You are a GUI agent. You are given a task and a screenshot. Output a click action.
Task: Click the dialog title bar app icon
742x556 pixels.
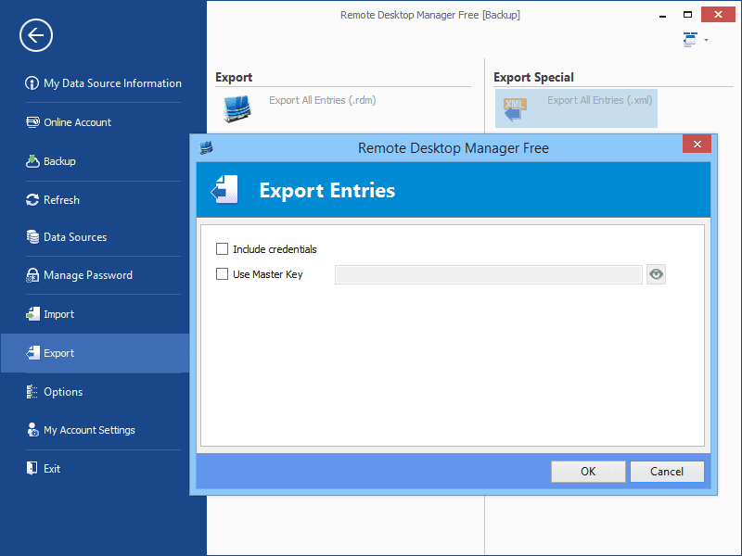[206, 148]
